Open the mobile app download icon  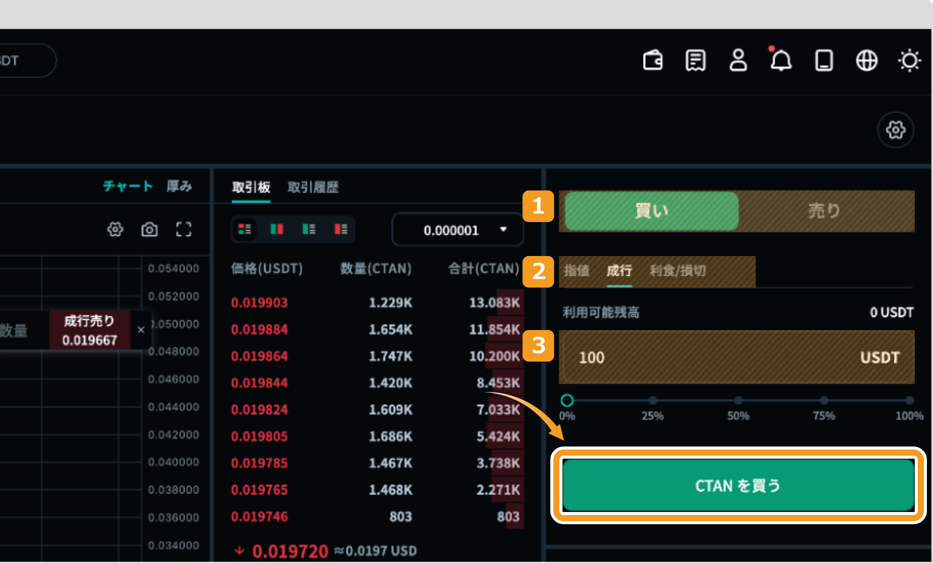tap(824, 61)
